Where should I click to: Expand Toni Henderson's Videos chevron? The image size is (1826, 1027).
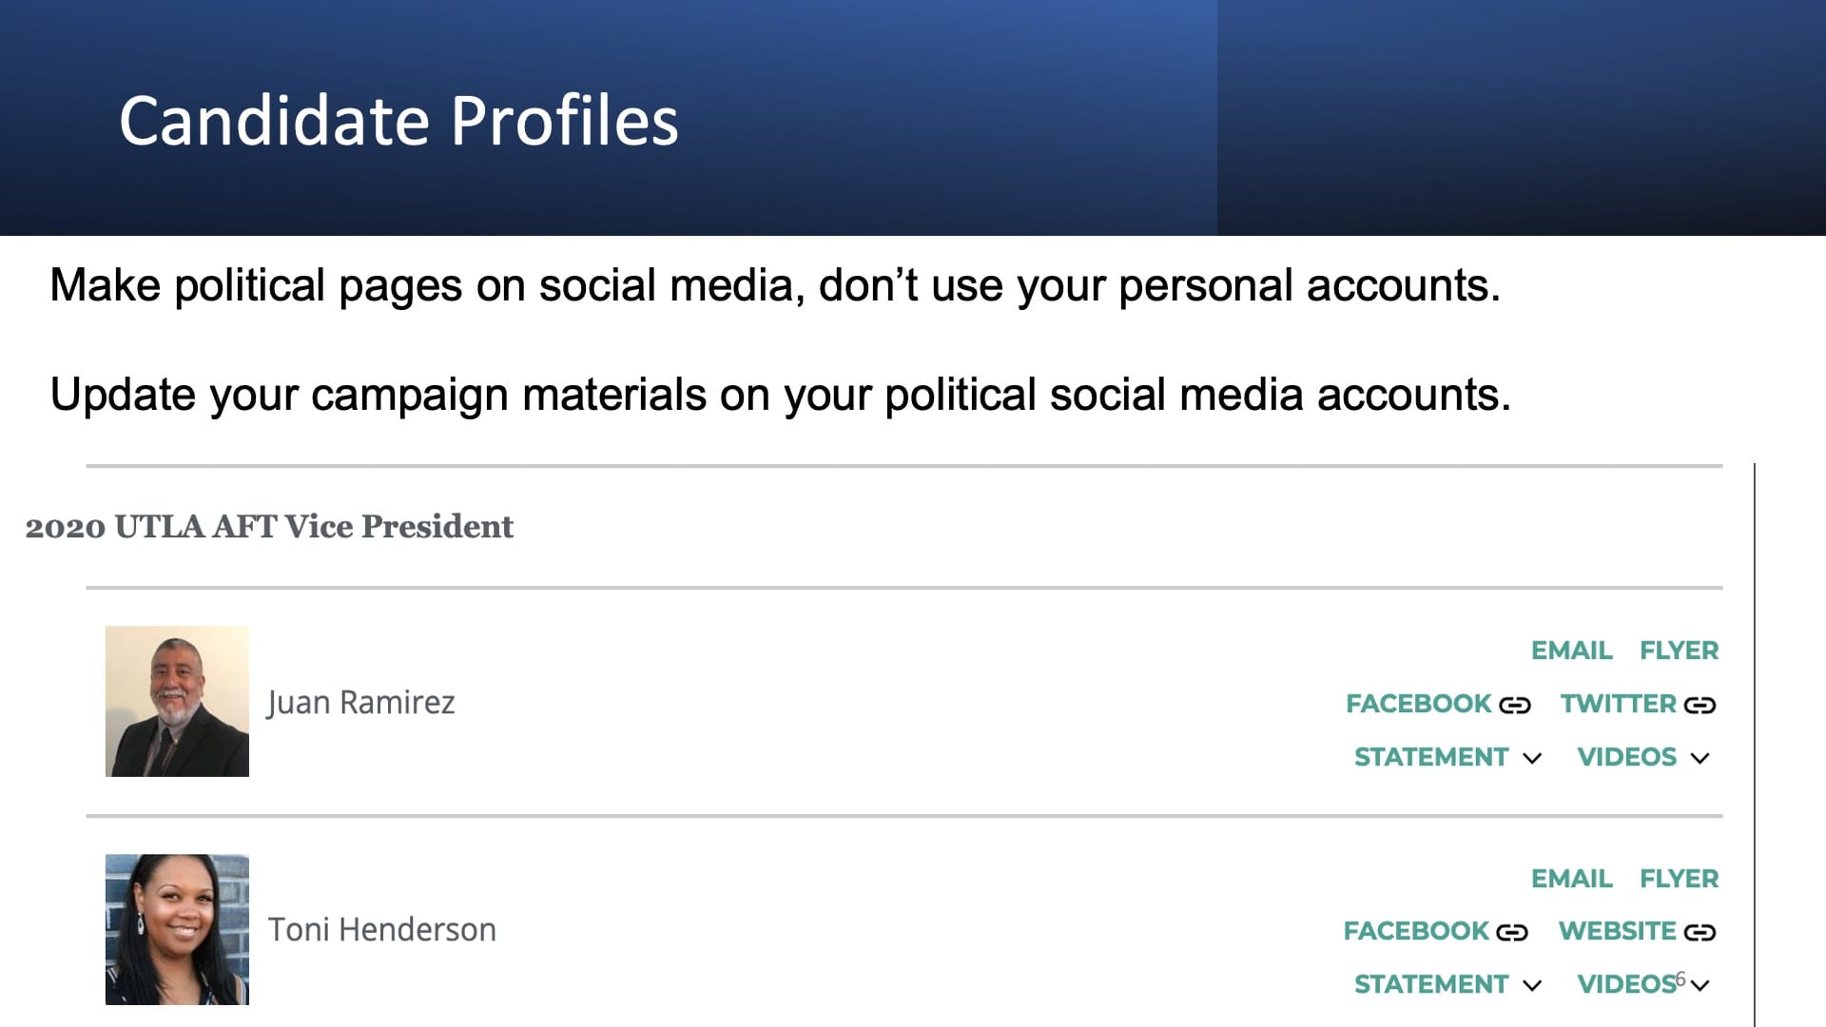click(1700, 985)
